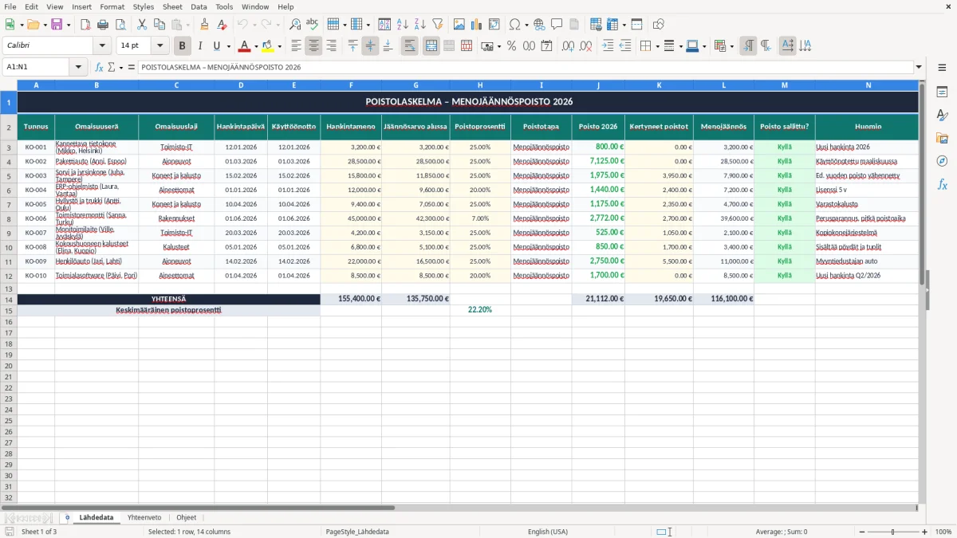Insert special character omega icon
Viewport: 957px width, 538px height.
tap(514, 25)
